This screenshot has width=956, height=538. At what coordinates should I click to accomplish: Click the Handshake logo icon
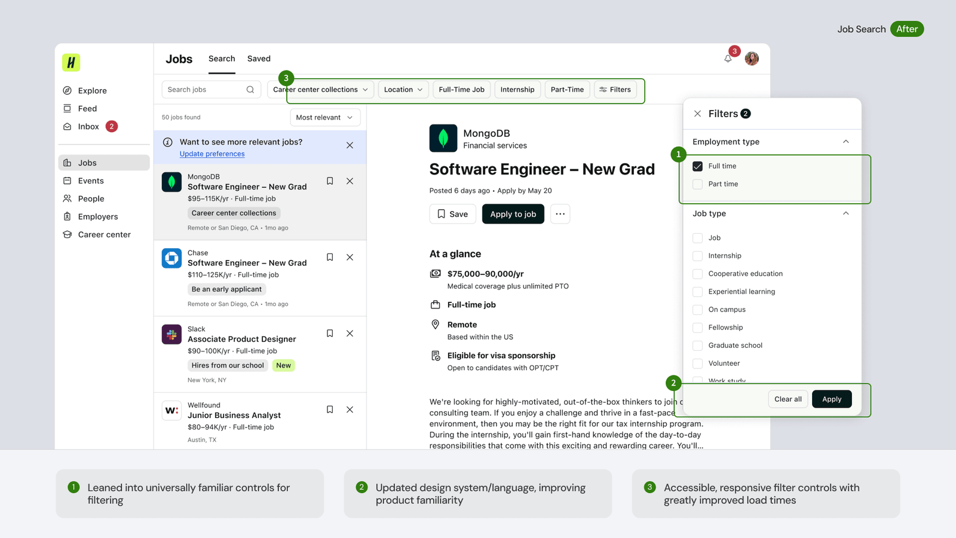(x=71, y=62)
